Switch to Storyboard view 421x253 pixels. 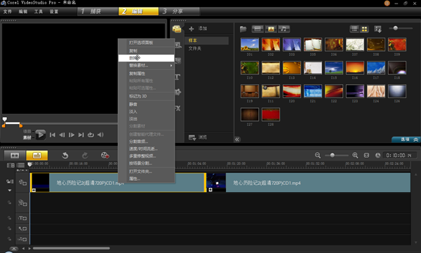coord(15,156)
